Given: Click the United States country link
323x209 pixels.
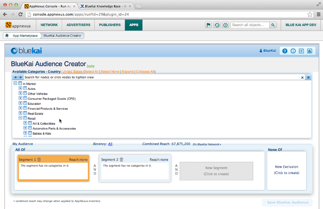Looking at the screenshot, I should pyautogui.click(x=72, y=72).
